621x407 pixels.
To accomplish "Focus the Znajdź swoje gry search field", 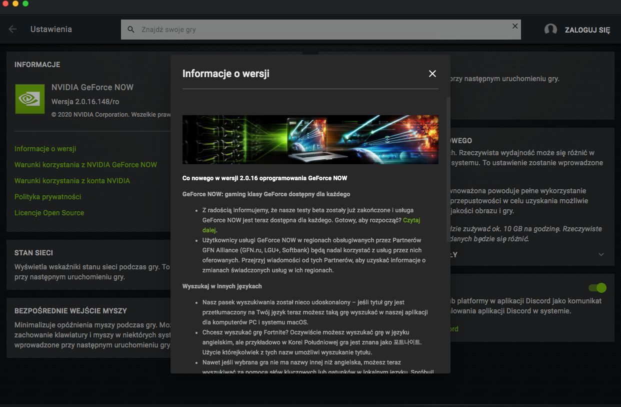I will click(321, 30).
